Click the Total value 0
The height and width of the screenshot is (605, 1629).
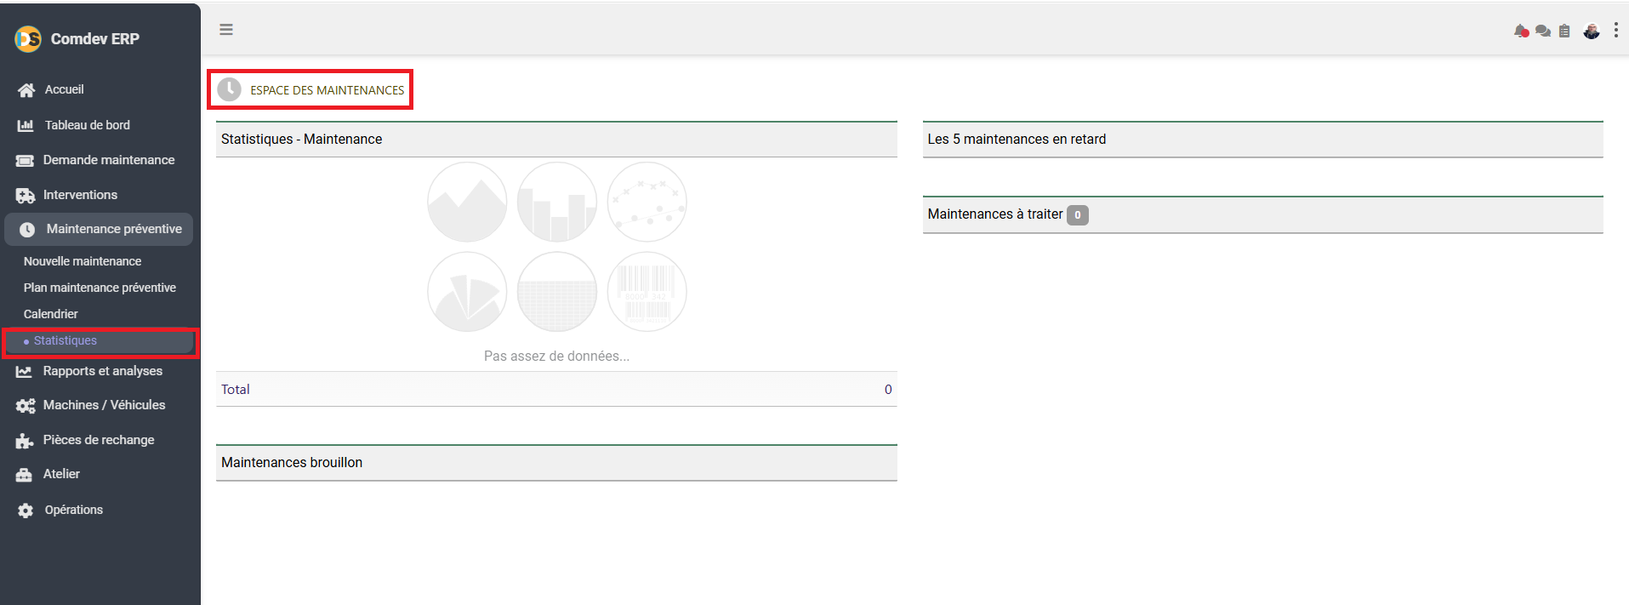(x=888, y=390)
